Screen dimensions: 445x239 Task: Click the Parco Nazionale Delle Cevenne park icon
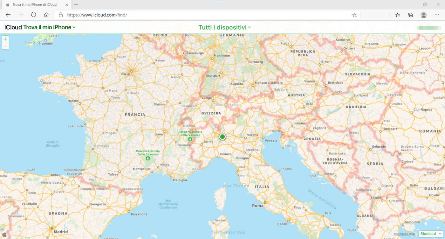[x=148, y=158]
